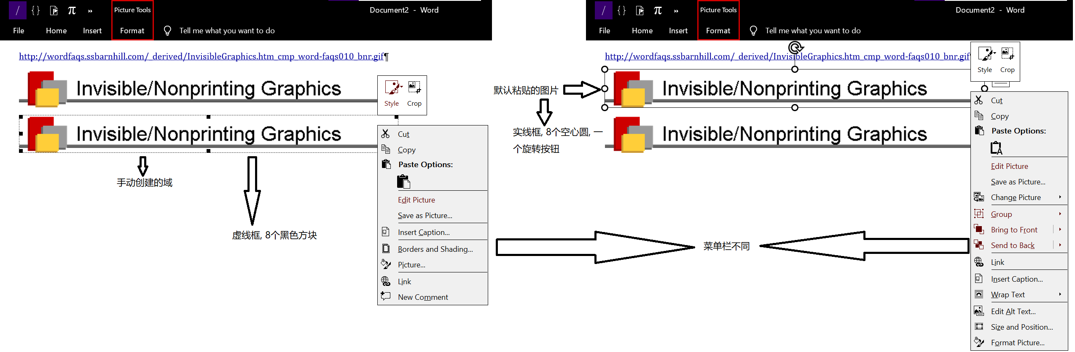Click the Tell me lightbulb icon in left window
This screenshot has height=352, width=1075.
point(167,31)
